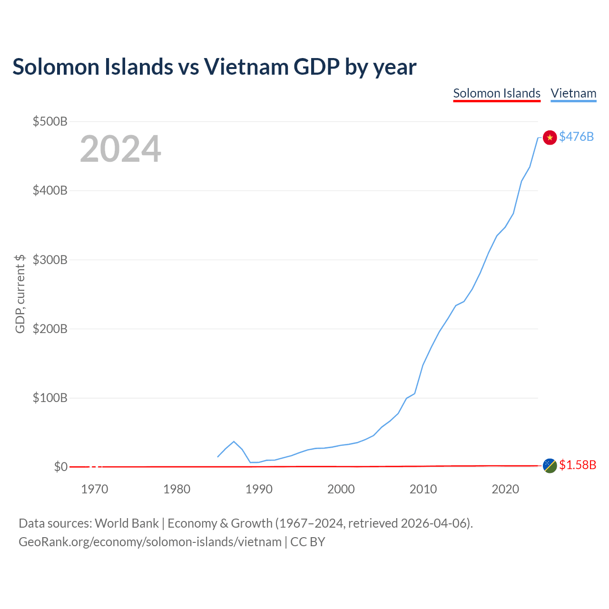Click the $100B y-axis label
This screenshot has height=609, width=609.
pos(50,398)
